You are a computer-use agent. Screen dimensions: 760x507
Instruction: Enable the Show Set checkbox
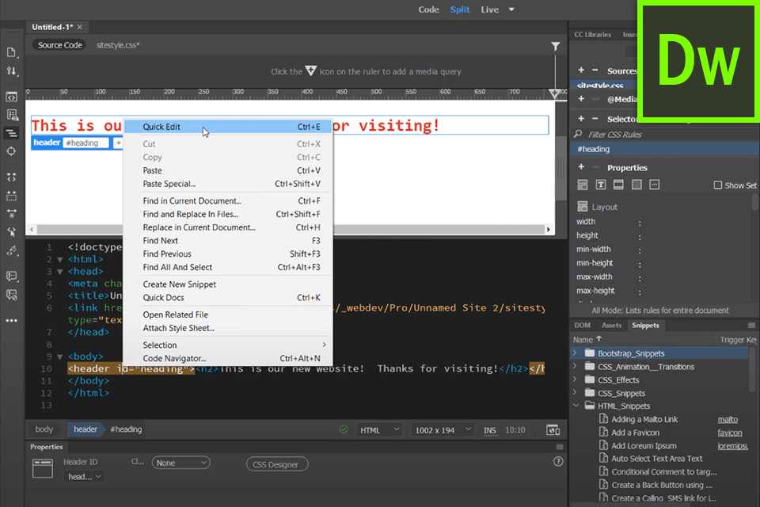click(x=718, y=185)
